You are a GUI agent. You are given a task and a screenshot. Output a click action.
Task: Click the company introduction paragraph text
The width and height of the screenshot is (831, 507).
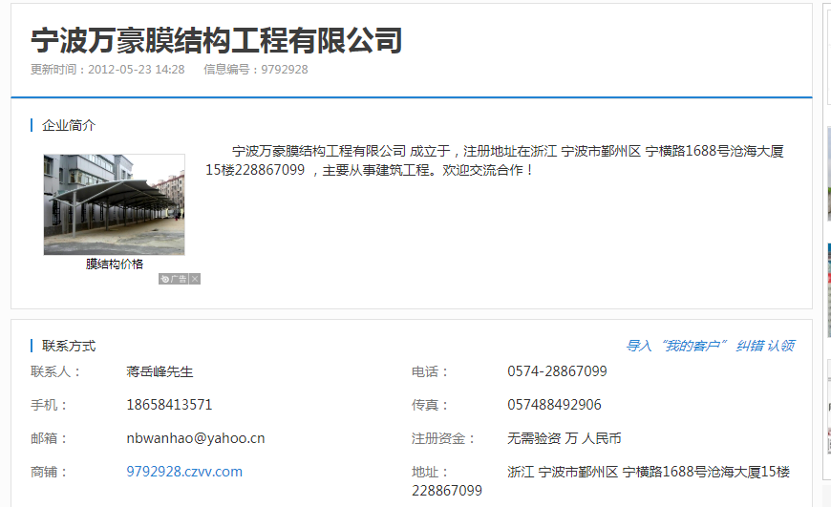coord(497,160)
